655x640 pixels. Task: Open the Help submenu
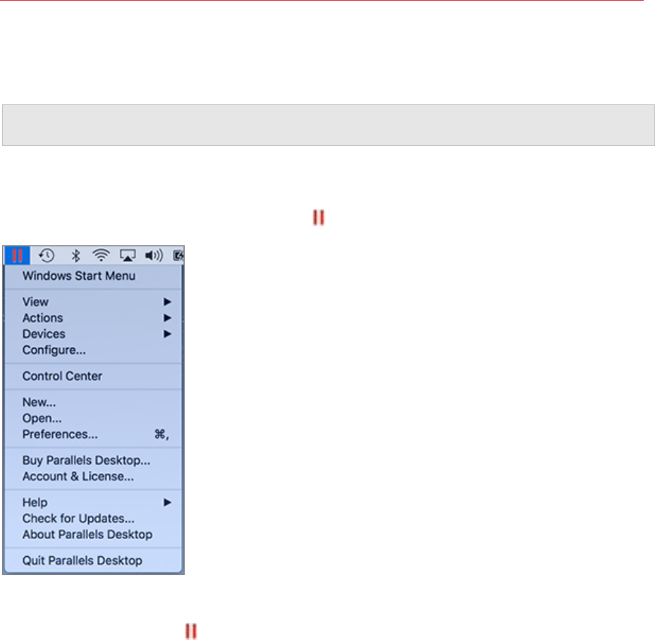pos(94,503)
